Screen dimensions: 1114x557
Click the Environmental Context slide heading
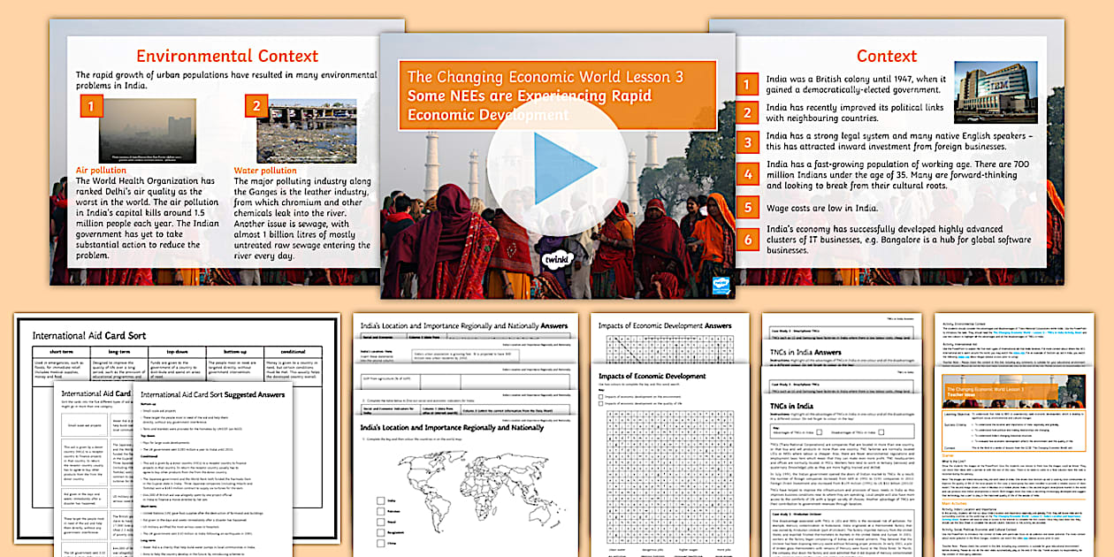click(x=226, y=57)
